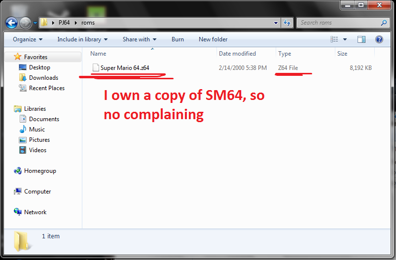Image resolution: width=396 pixels, height=260 pixels.
Task: Click the greyed Forward arrow button
Action: point(25,23)
